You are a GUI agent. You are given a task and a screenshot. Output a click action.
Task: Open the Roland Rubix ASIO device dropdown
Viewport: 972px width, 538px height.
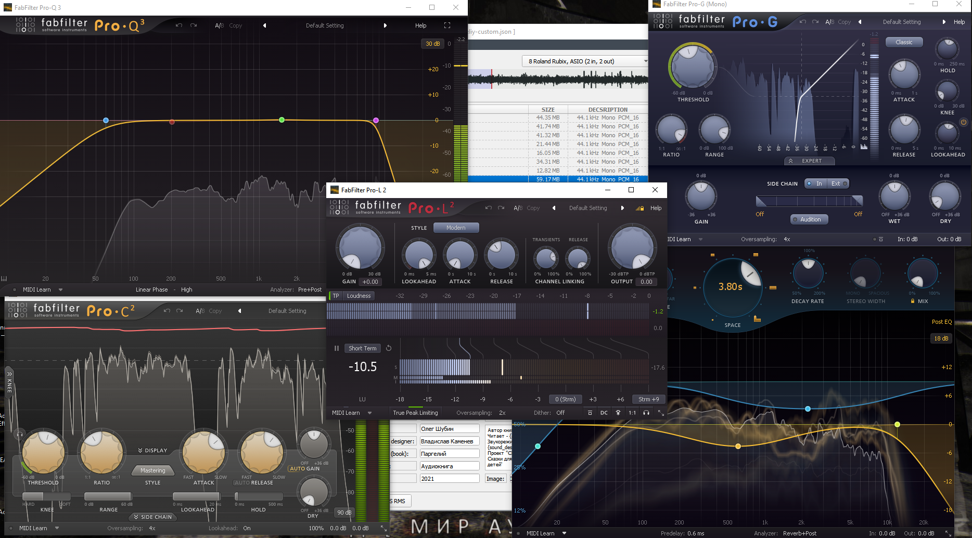[585, 61]
